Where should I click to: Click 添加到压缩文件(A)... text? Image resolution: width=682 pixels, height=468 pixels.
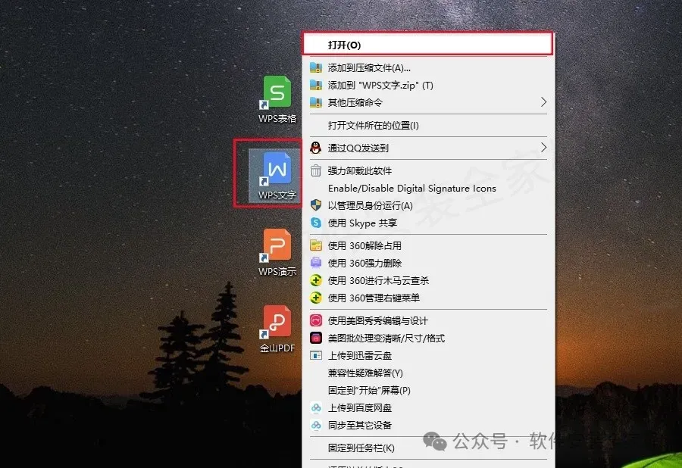click(369, 68)
